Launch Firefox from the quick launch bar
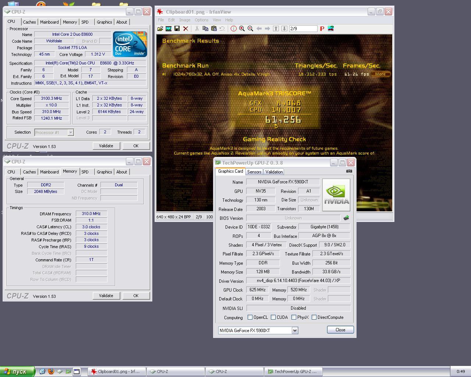The width and height of the screenshot is (471, 377). coord(51,371)
